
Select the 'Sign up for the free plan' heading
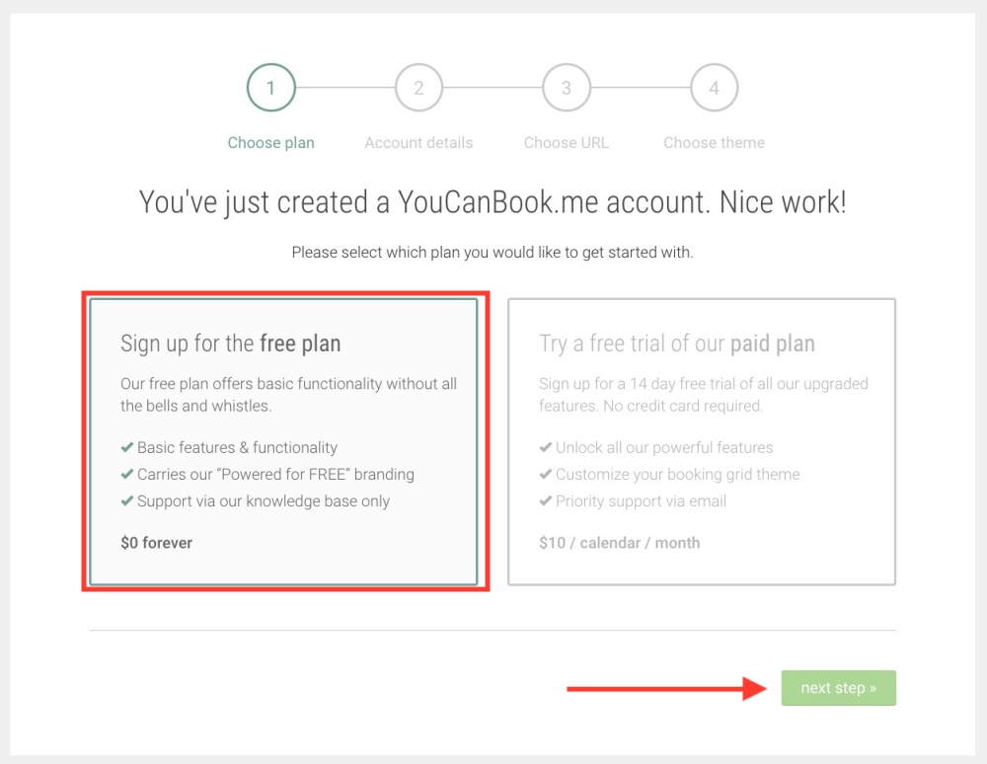pyautogui.click(x=231, y=344)
